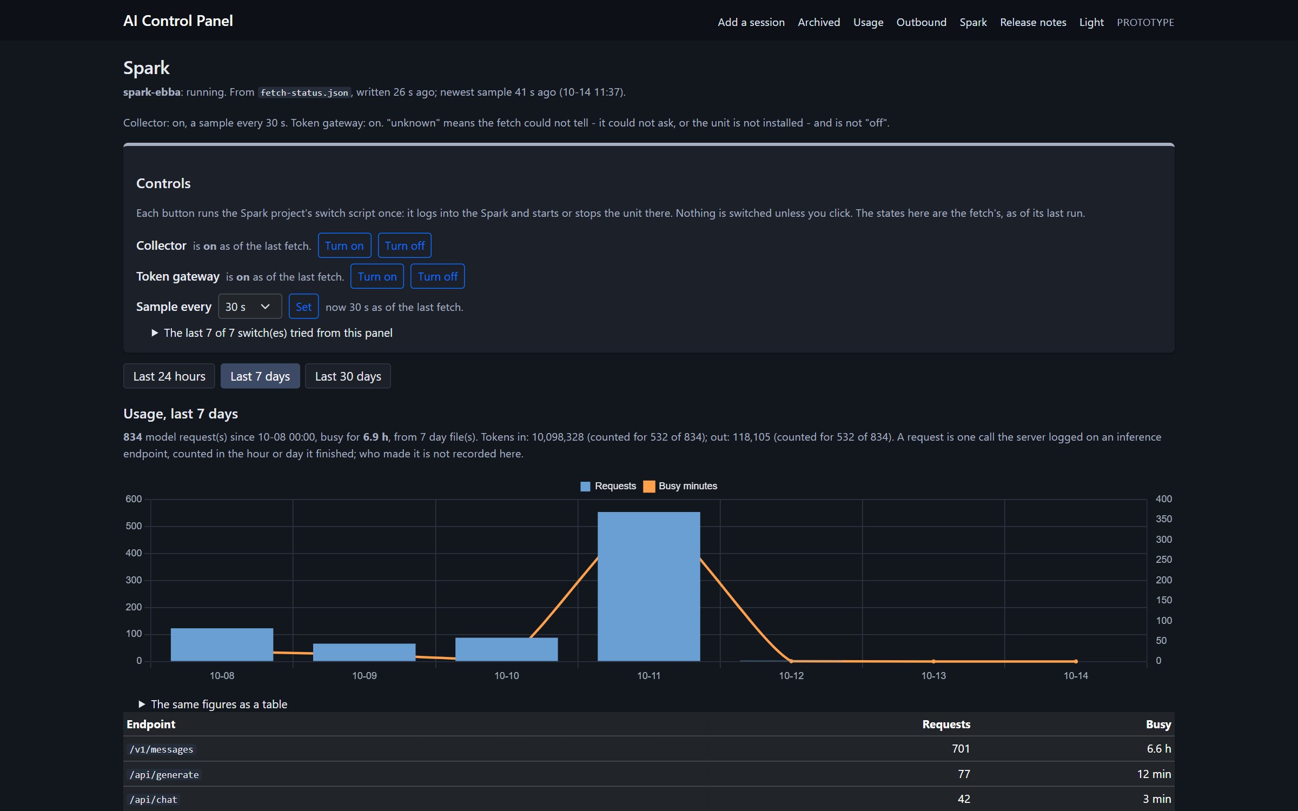This screenshot has height=811, width=1298.
Task: Click the /api/generate endpoint cell
Action: 164,774
